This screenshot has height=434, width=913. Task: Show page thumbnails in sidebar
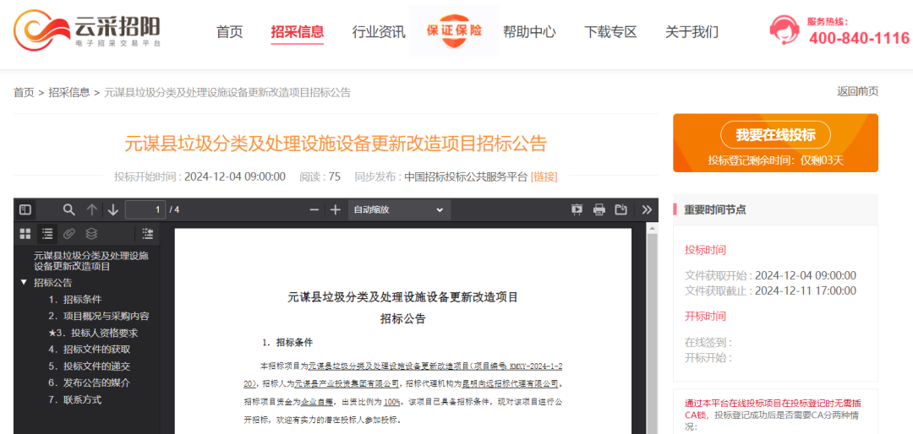[x=25, y=234]
